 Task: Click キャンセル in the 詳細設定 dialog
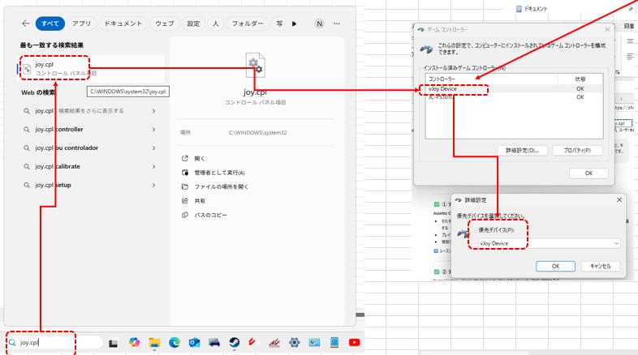pyautogui.click(x=601, y=266)
